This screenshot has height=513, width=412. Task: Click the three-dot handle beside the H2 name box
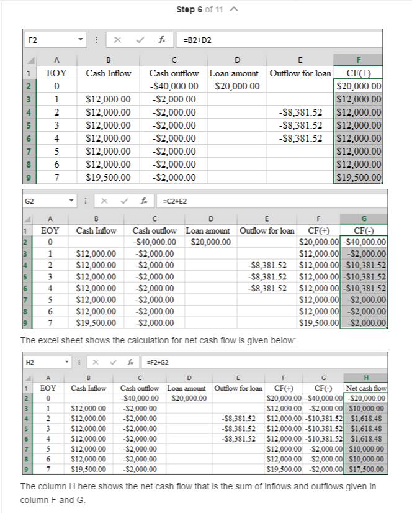tap(79, 362)
